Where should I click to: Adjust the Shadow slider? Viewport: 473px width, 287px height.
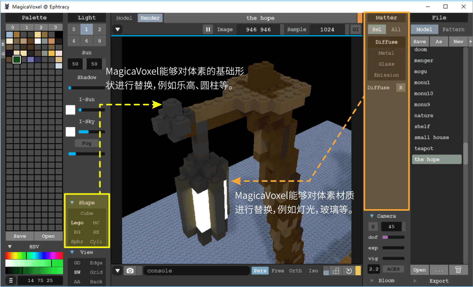(87, 88)
